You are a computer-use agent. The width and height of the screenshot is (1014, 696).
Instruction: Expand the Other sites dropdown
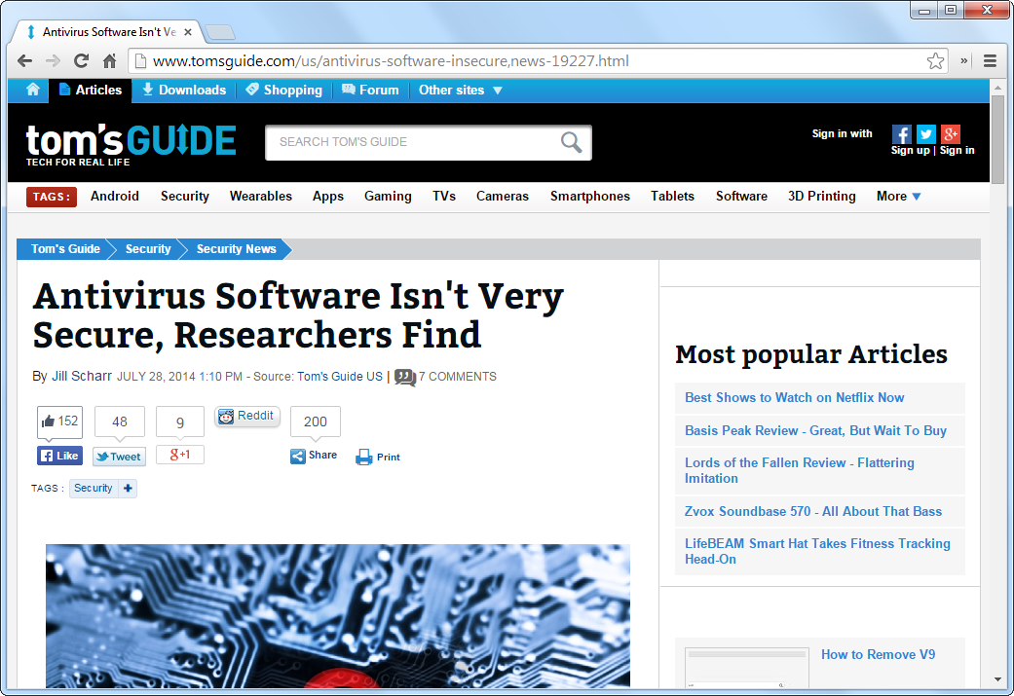(461, 90)
